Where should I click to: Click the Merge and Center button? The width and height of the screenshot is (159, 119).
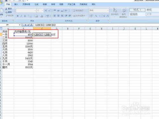click(80, 16)
